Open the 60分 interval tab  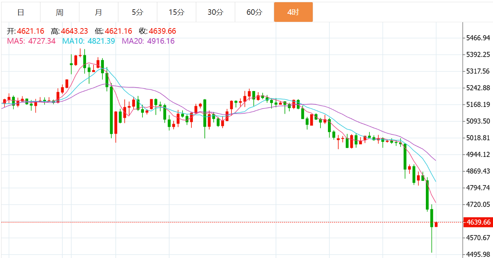254,12
